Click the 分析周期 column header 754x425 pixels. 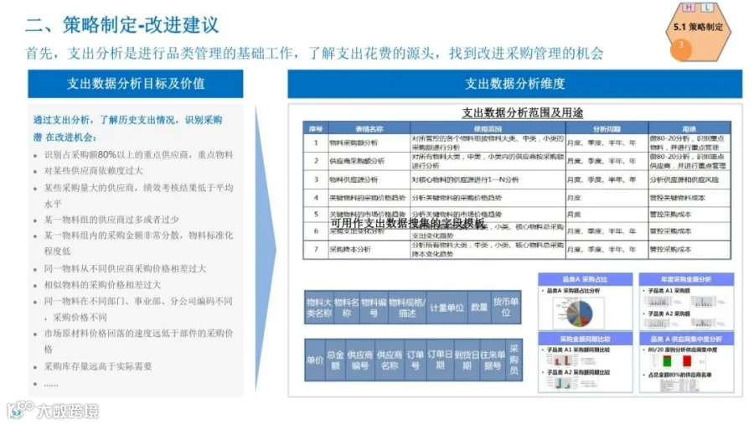click(607, 128)
